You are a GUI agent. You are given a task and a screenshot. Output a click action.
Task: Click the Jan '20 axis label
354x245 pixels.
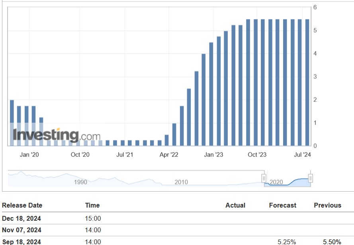pyautogui.click(x=29, y=155)
